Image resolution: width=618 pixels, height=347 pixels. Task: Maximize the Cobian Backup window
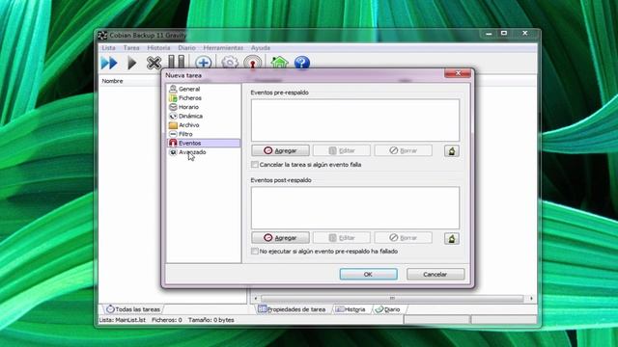tap(504, 34)
